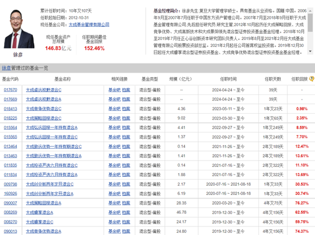
Task: Open the 大成投资严选六月持有混合A fund page
Action: (52, 174)
